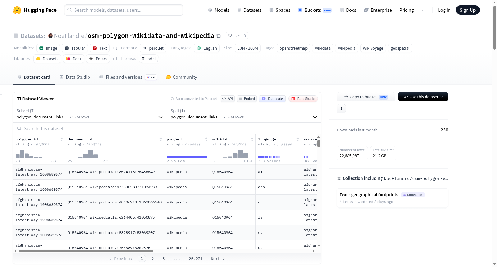Open the Models menu item
Screen dimensions: 497x267
[219, 10]
